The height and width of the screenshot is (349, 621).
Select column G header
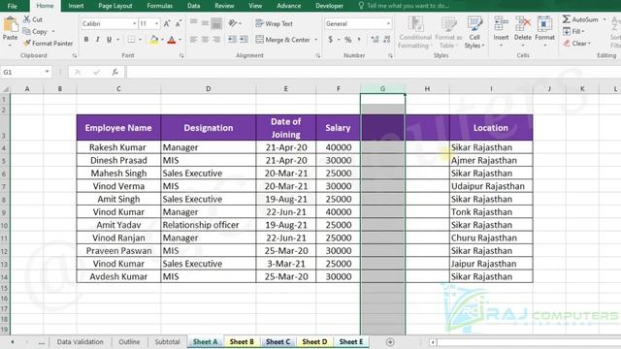(382, 88)
